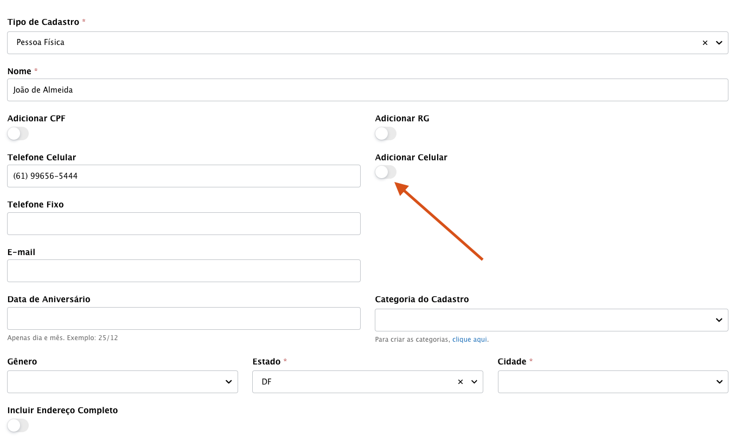Expand the Cidade dropdown

612,382
